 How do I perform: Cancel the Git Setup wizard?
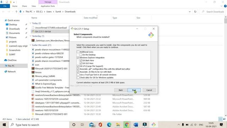(149, 90)
